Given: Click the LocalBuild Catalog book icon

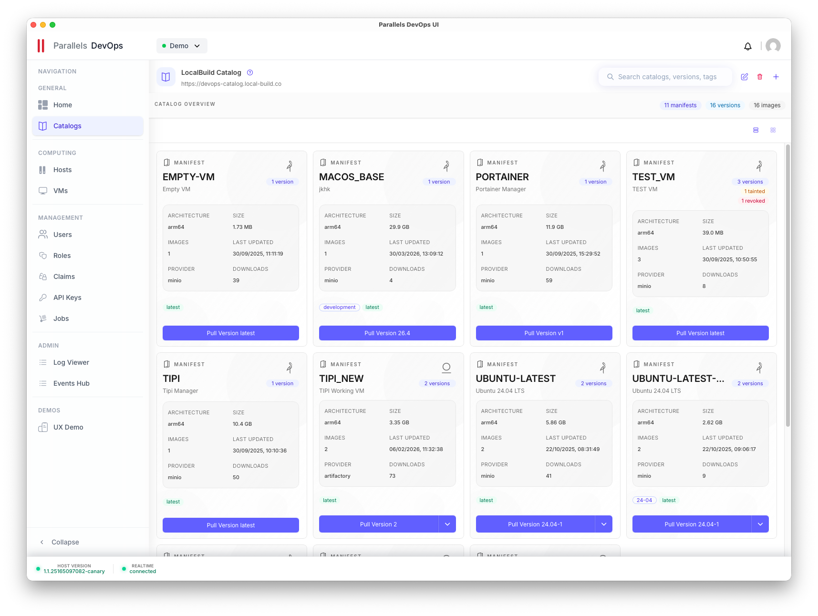Looking at the screenshot, I should pos(166,77).
